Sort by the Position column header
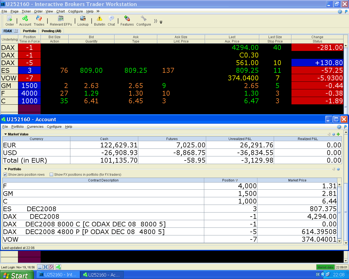349x279 pixels. 230,180
